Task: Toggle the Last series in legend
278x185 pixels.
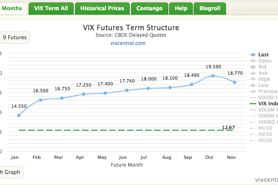Action: (263, 55)
